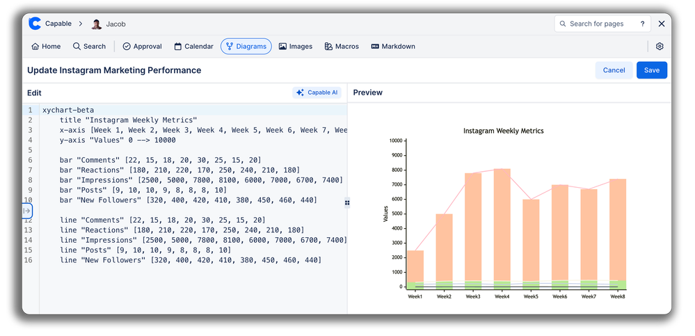695x336 pixels.
Task: Select the Diagrams tab
Action: (x=246, y=46)
